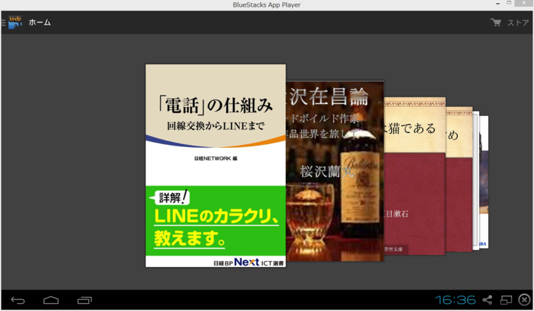This screenshot has height=311, width=534.
Task: Click the circled X close icon in bottom bar
Action: click(x=524, y=300)
